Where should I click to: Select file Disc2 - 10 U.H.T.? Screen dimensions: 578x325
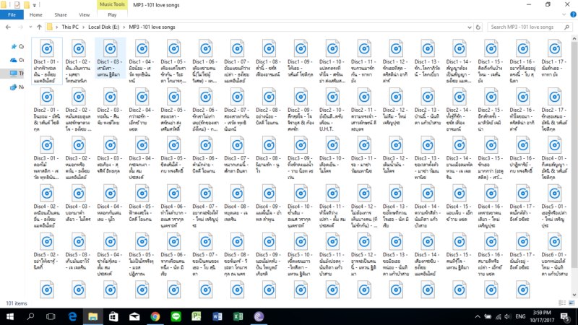coord(332,110)
